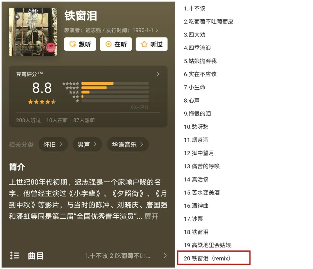Viewport: 313px width, 269px height.
Task: Expand the 曲目 track list chevron
Action: click(x=165, y=255)
